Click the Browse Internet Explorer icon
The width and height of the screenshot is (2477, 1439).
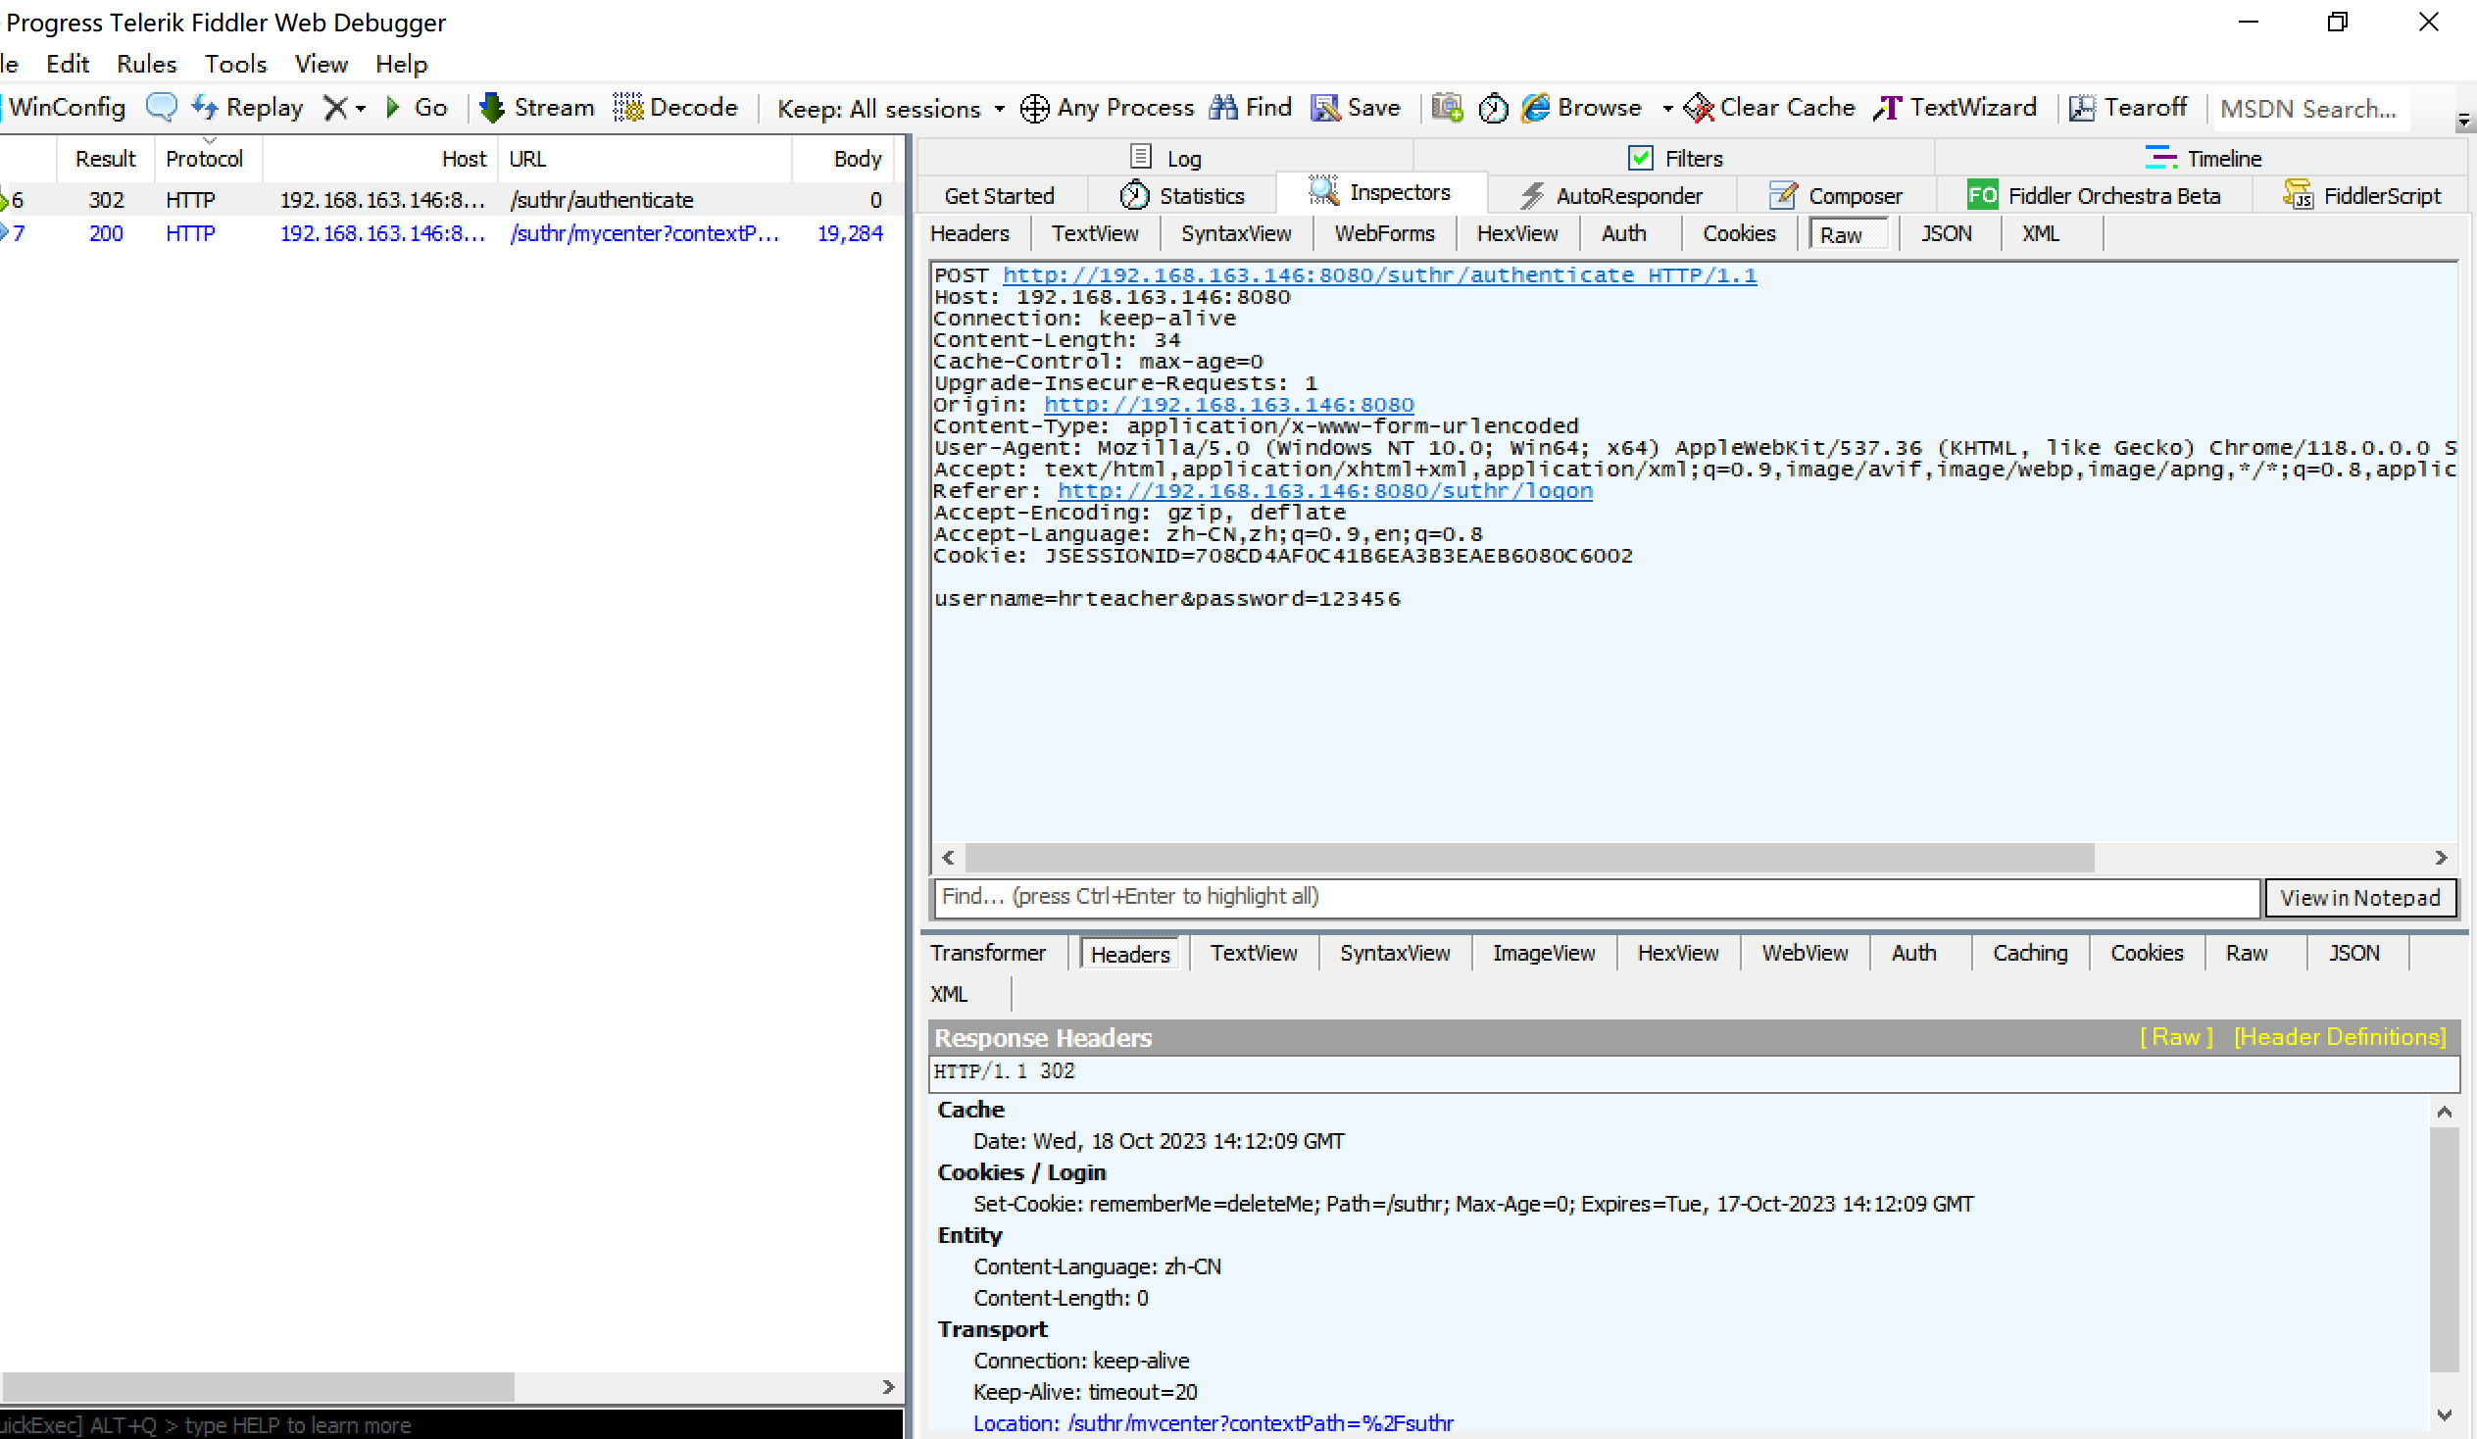click(1535, 107)
